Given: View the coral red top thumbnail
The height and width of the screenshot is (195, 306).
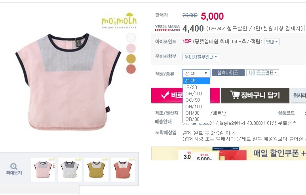Looking at the screenshot, I should coord(123,169).
